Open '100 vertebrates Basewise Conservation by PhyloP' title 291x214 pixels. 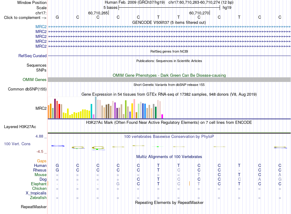point(169,137)
